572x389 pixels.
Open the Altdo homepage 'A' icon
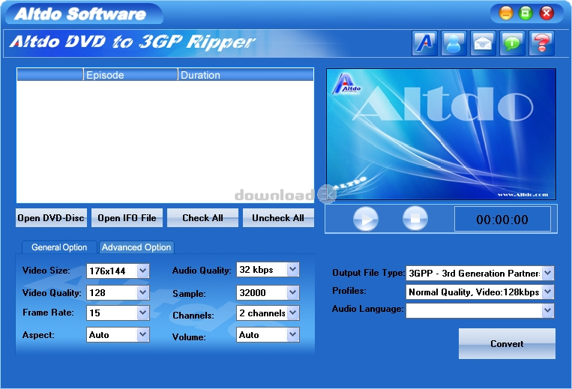coord(424,43)
